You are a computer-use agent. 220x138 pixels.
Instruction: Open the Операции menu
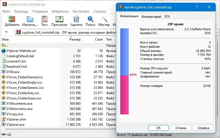pyautogui.click(x=40, y=11)
